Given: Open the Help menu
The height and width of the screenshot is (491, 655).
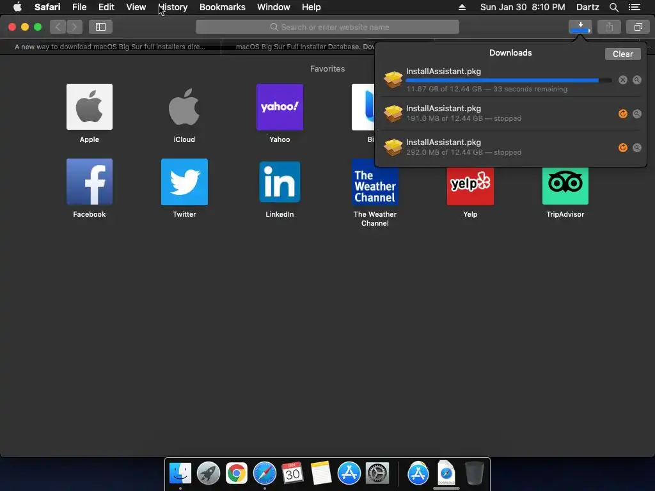Looking at the screenshot, I should pyautogui.click(x=312, y=7).
